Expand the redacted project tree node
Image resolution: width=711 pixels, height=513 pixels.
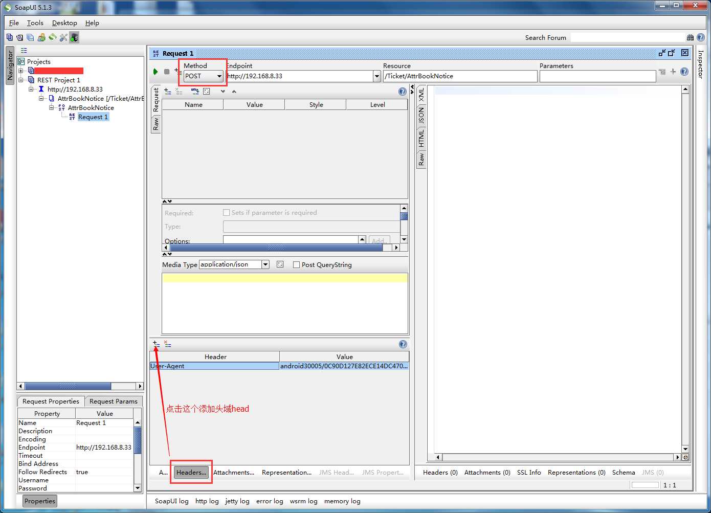[x=21, y=71]
